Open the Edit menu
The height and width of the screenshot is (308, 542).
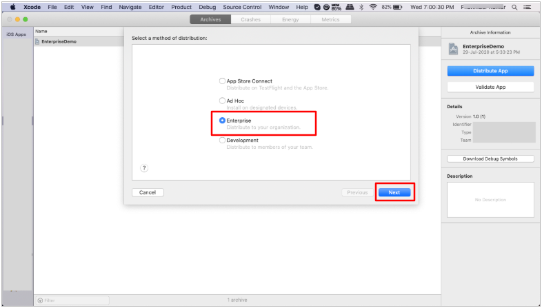point(69,7)
